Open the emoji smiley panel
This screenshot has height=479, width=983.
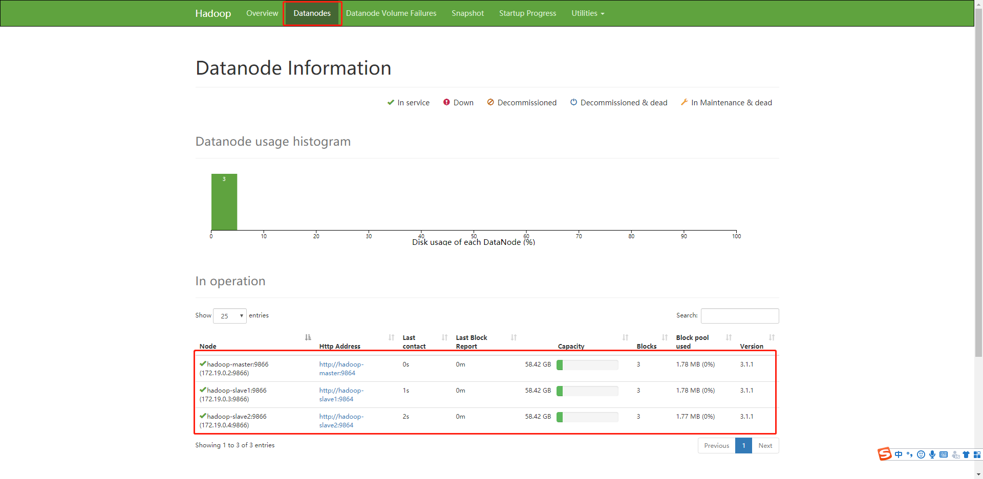pos(921,454)
